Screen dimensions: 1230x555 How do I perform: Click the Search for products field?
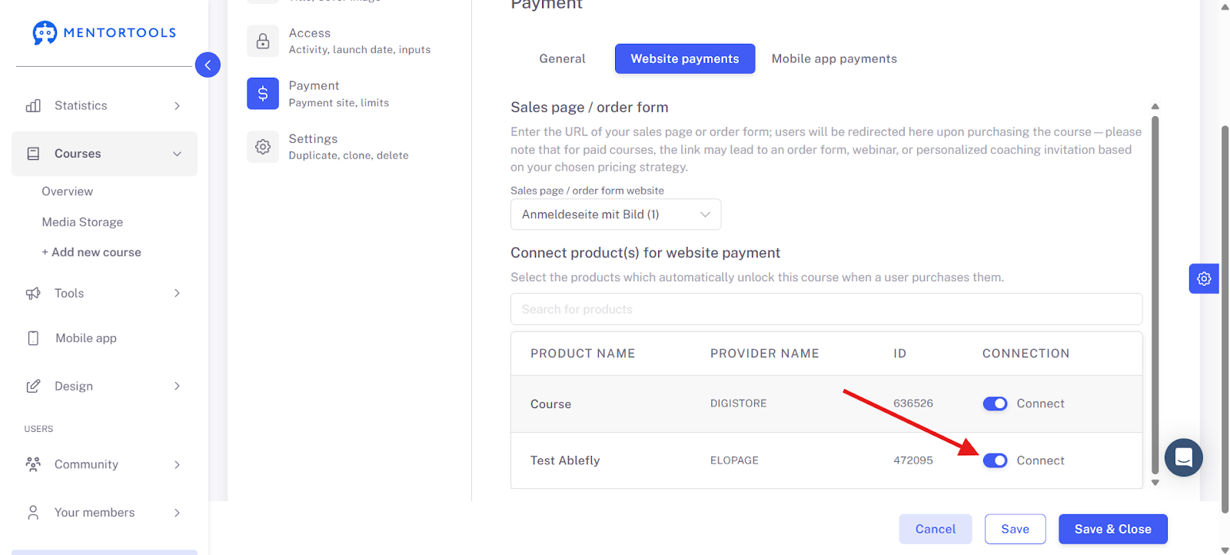826,309
